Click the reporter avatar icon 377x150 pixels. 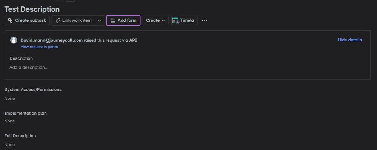14,40
